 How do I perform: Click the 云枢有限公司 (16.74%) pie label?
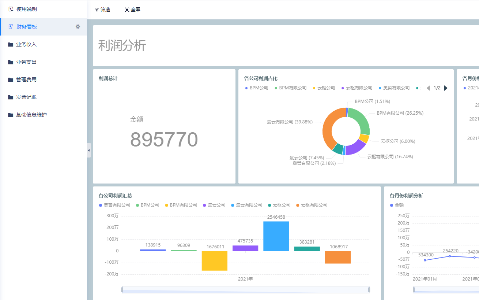point(390,157)
